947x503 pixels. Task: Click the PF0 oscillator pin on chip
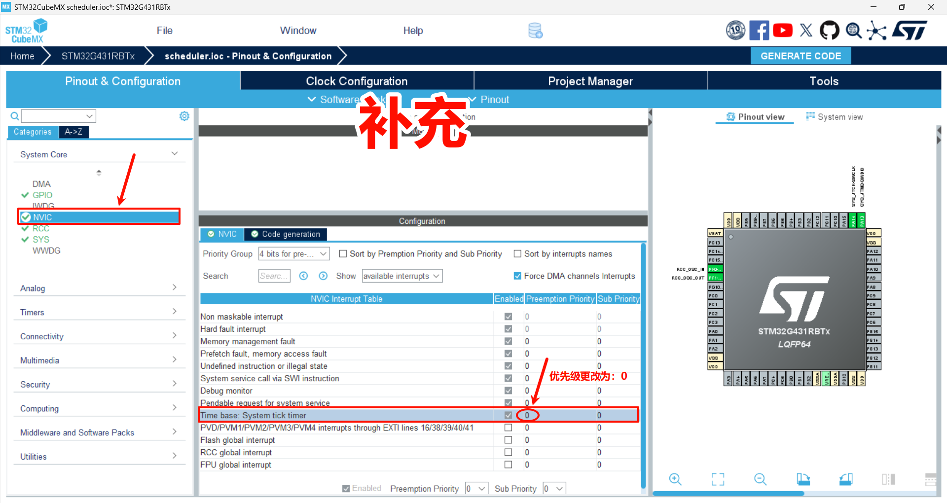click(715, 269)
